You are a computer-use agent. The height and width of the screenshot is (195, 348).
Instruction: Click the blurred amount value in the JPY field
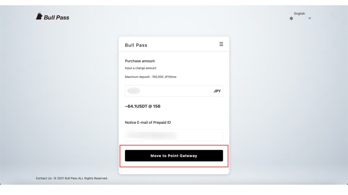[134, 91]
